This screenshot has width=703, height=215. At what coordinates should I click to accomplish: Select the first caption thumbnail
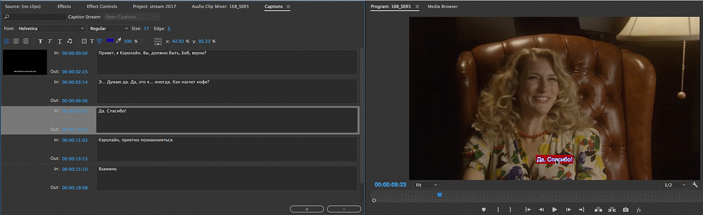[x=25, y=62]
